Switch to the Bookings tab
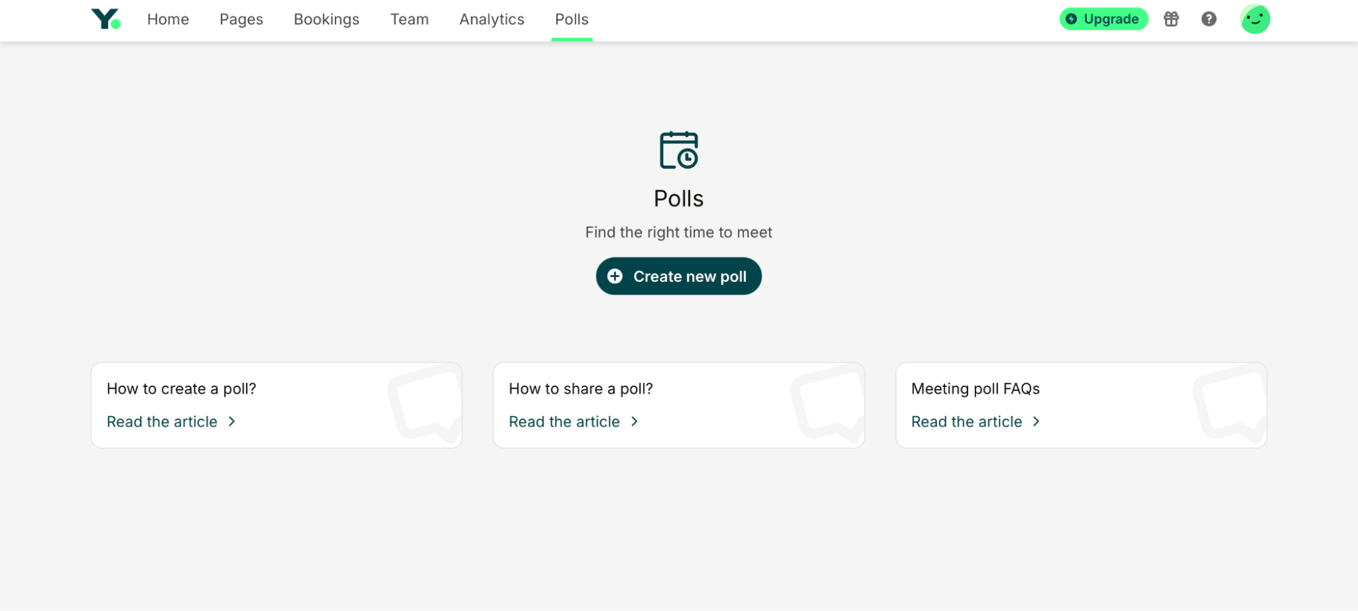The image size is (1358, 611). pos(326,19)
